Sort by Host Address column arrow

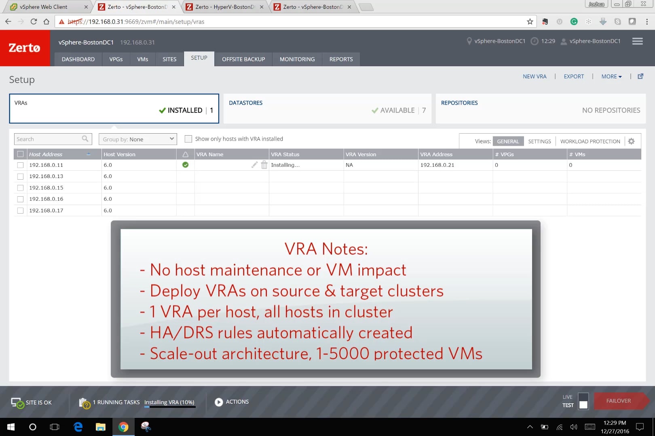tap(89, 154)
